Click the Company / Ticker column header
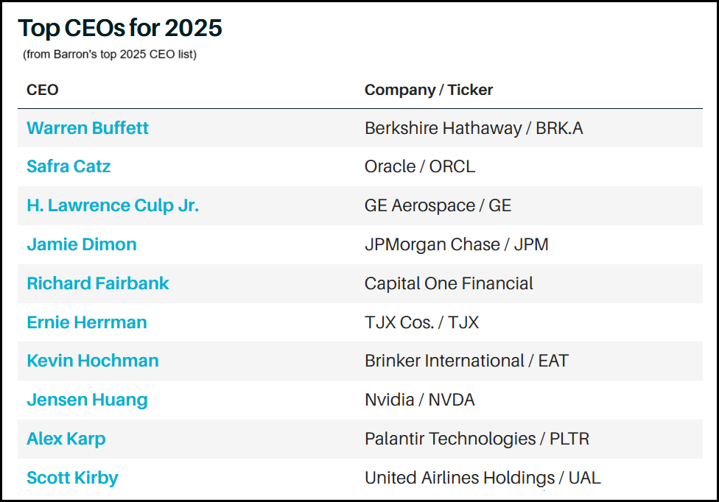Screen dimensions: 719x502 (x=429, y=90)
